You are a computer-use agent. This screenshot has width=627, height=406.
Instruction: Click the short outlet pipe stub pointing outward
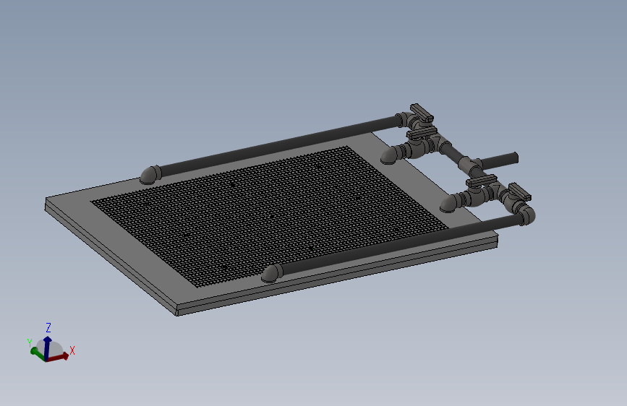500,160
